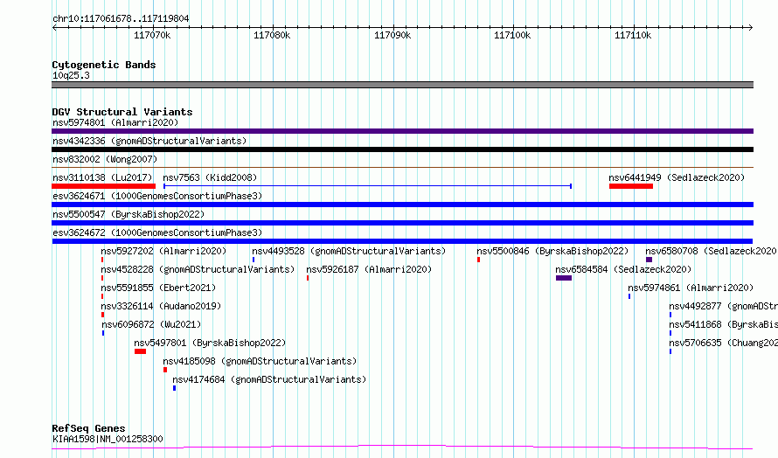Click the DGV Structural Variants track title
Screen dimensions: 778x458
tap(122, 112)
